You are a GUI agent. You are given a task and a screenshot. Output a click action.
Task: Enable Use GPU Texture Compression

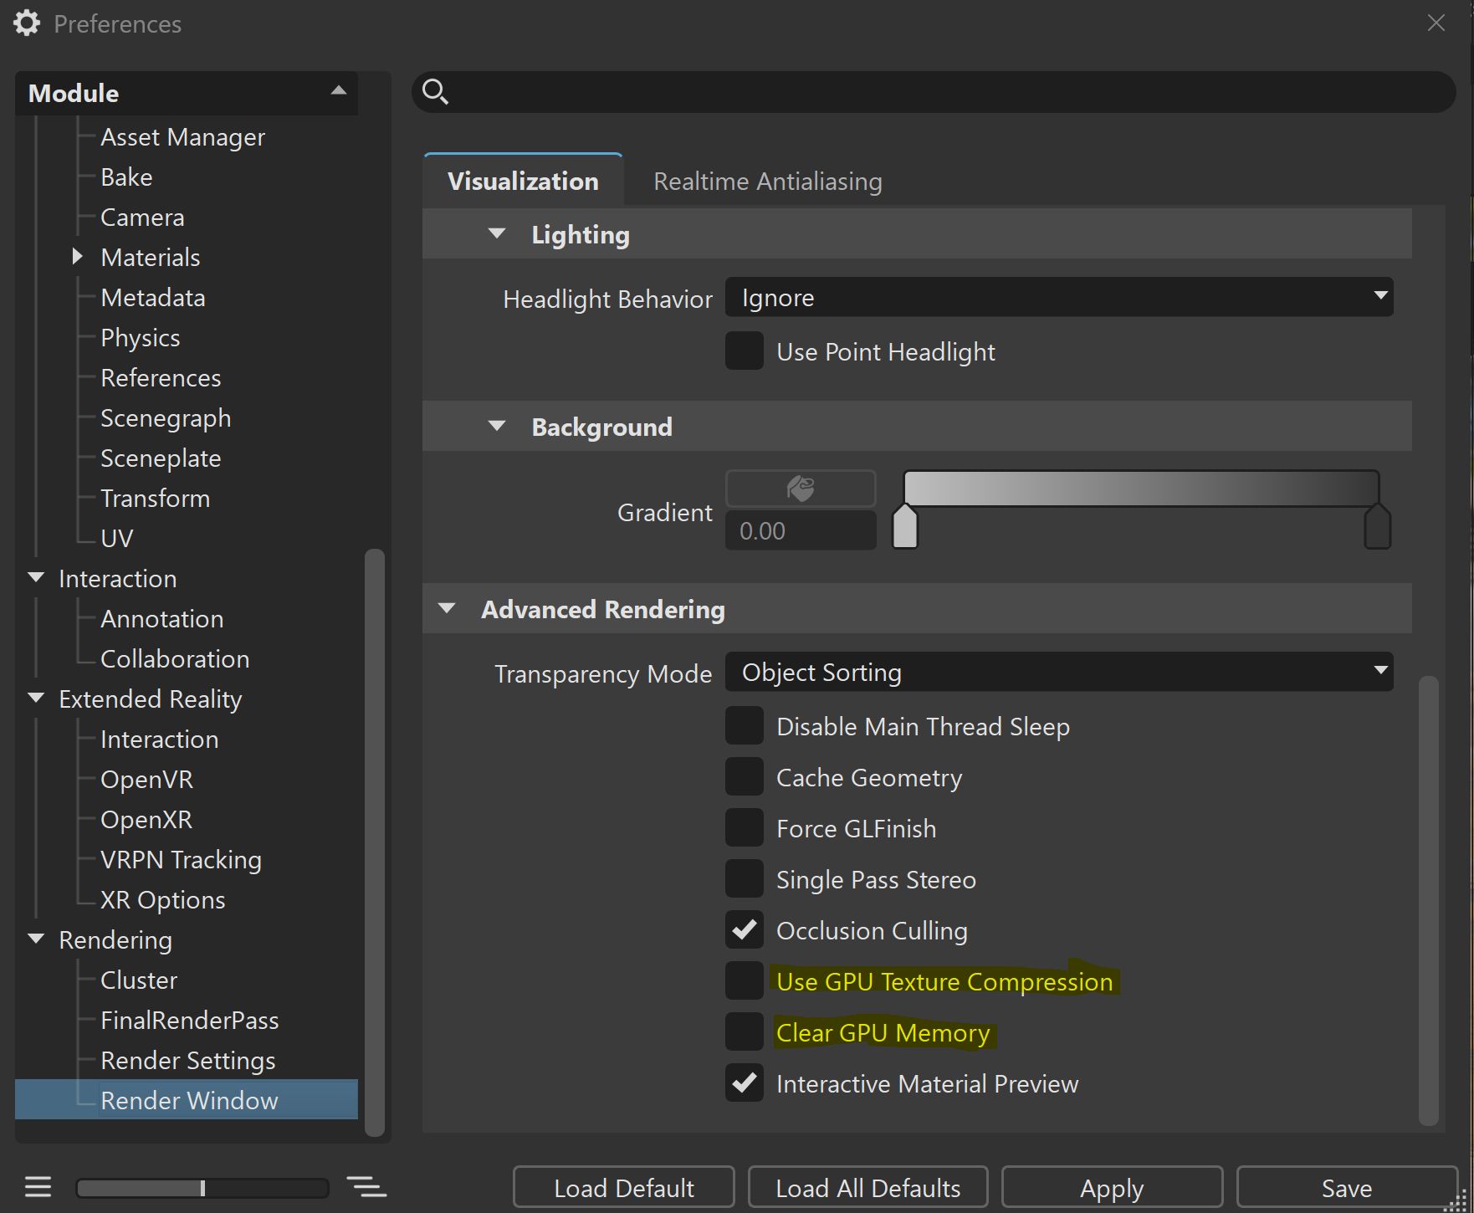click(745, 980)
